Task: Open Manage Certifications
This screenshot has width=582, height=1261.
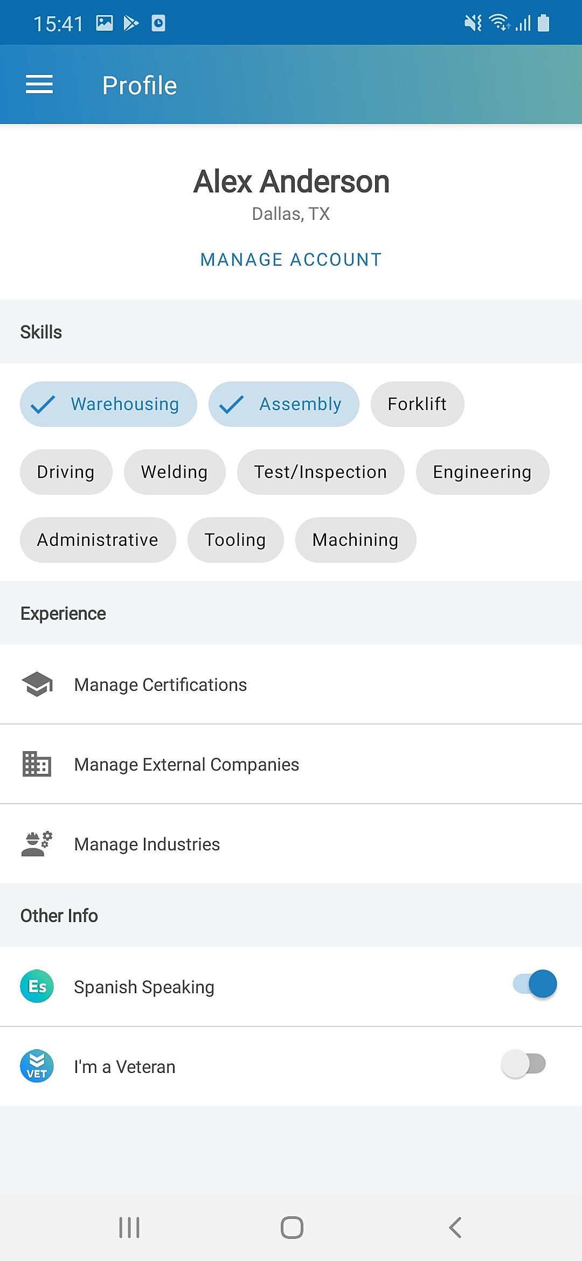Action: (x=291, y=684)
